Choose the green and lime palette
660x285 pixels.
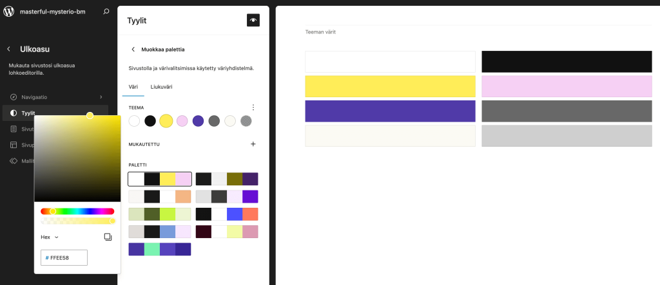pos(160,214)
